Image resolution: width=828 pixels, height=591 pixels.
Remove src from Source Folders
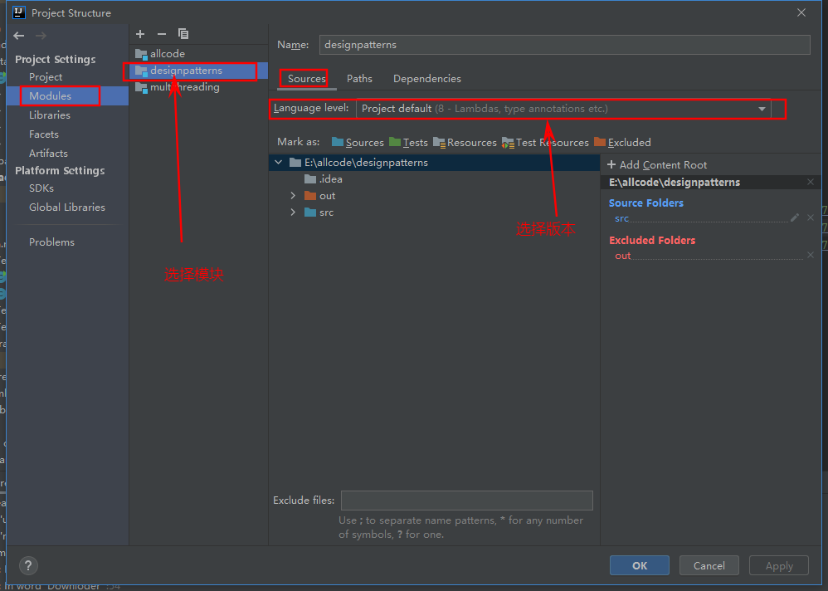click(x=811, y=218)
